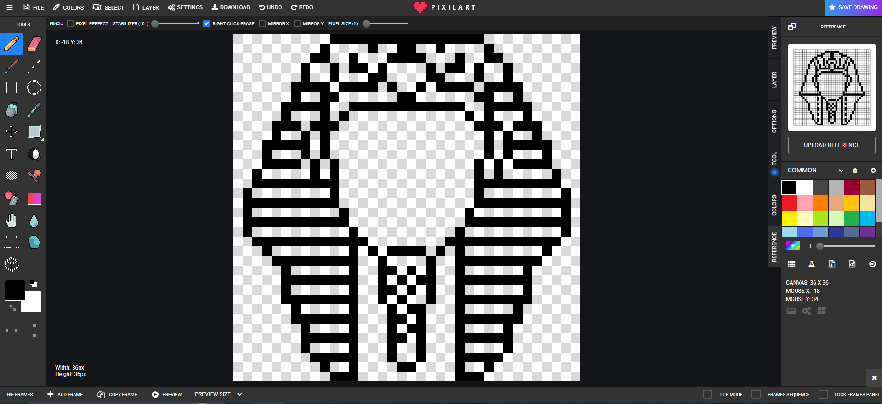882x404 pixels.
Task: Swap primary and secondary colors
Action: click(12, 307)
